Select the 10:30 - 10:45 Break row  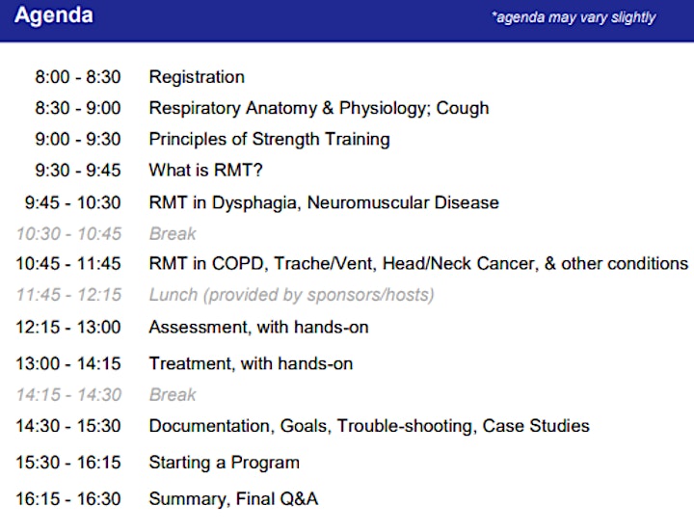pyautogui.click(x=106, y=233)
